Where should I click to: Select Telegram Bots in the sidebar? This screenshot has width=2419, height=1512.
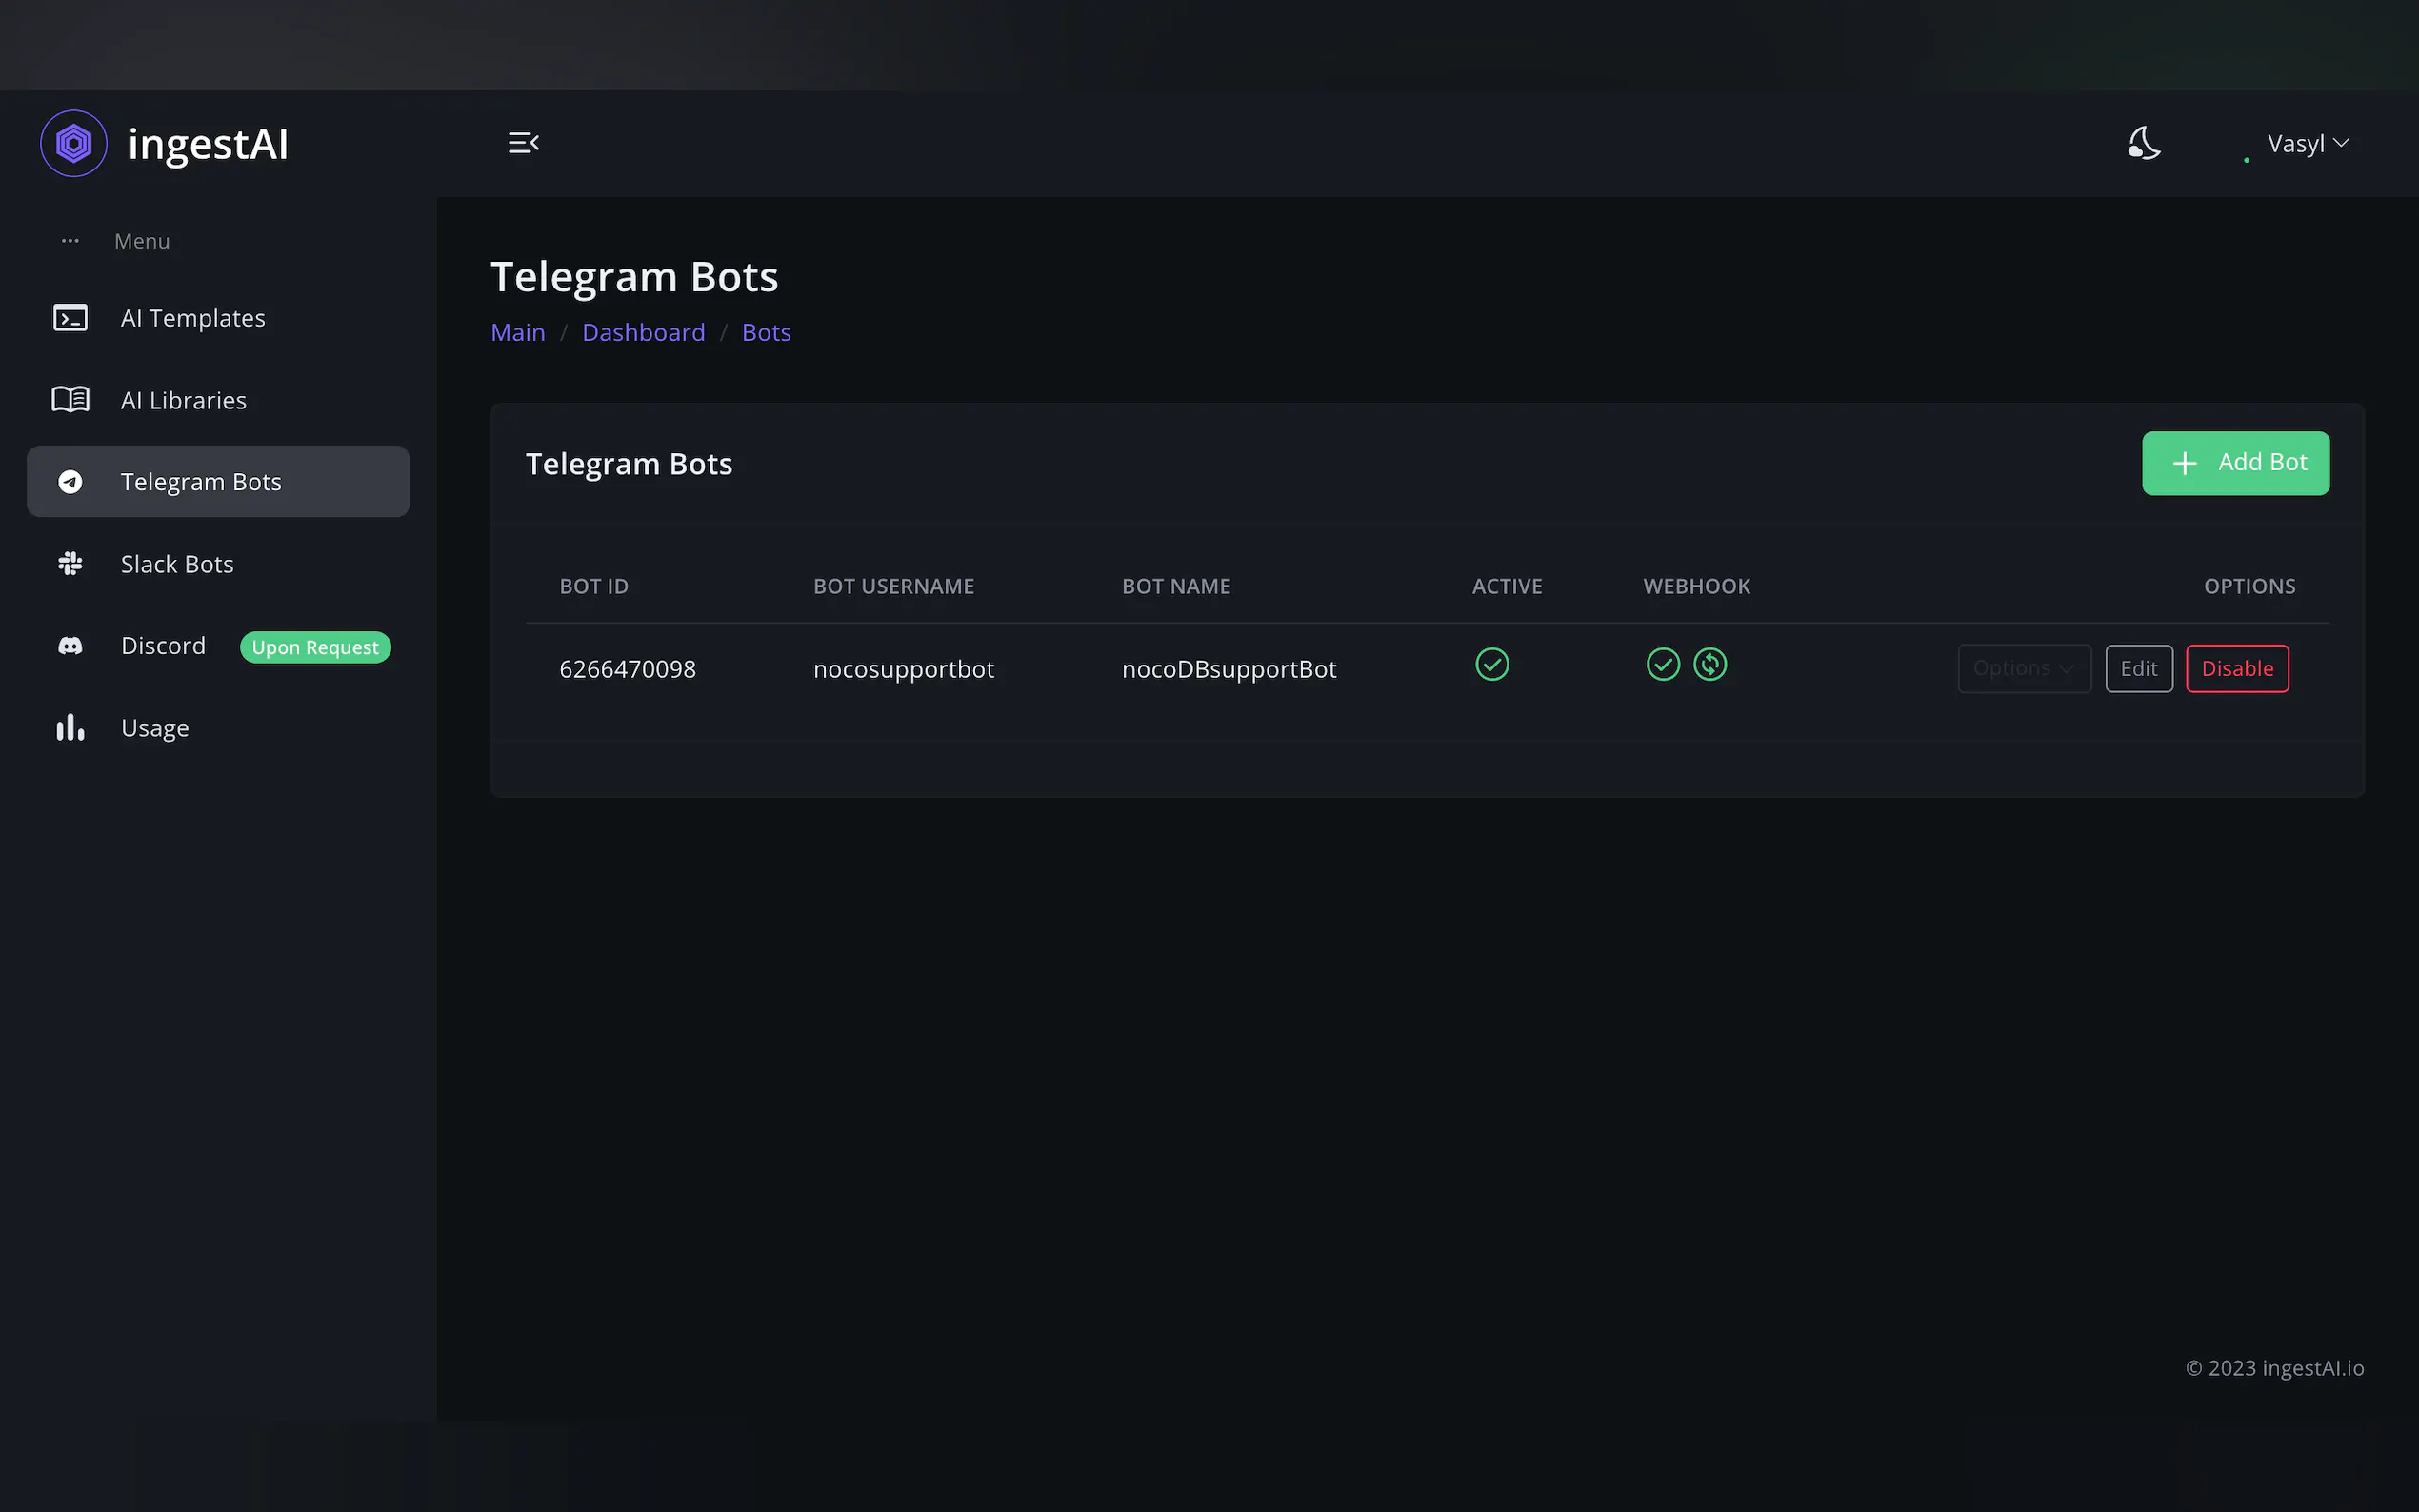tap(218, 482)
